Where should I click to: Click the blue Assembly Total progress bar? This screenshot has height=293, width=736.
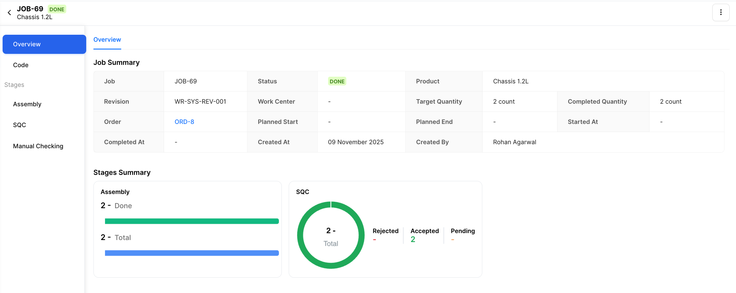[192, 253]
